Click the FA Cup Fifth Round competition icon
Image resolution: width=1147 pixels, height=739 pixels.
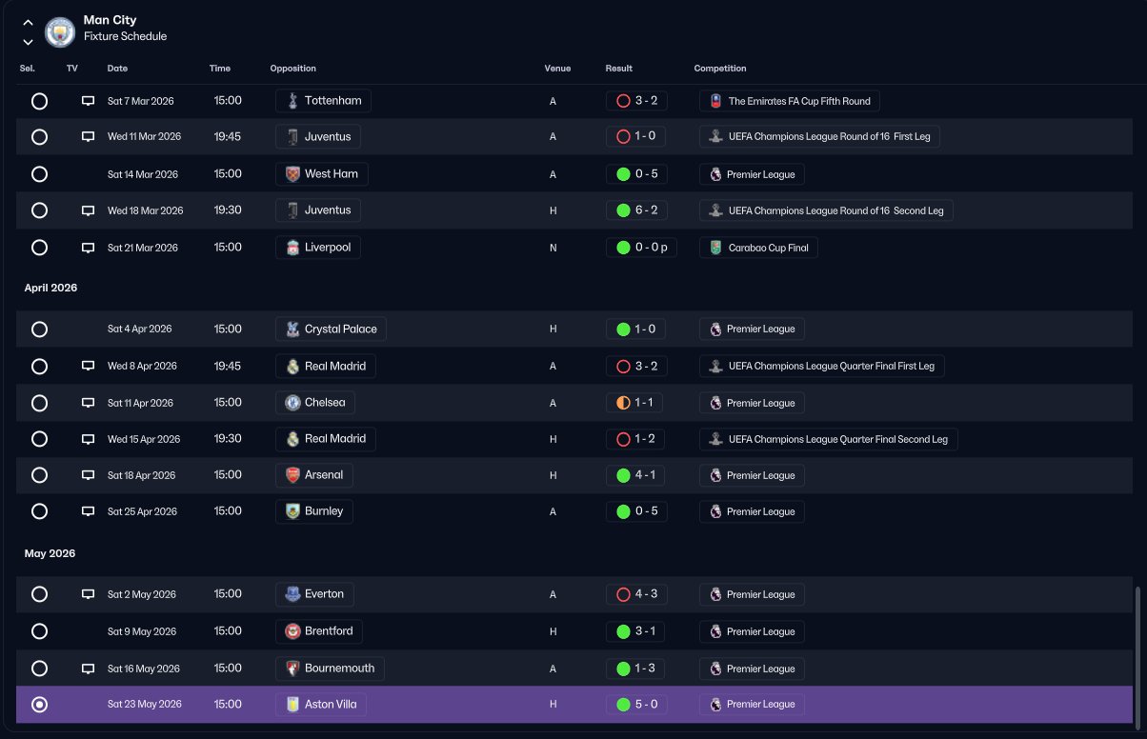[715, 101]
